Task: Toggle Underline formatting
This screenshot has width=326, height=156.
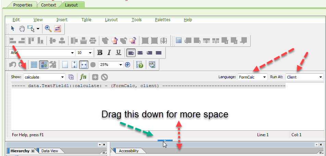Action: 118,53
